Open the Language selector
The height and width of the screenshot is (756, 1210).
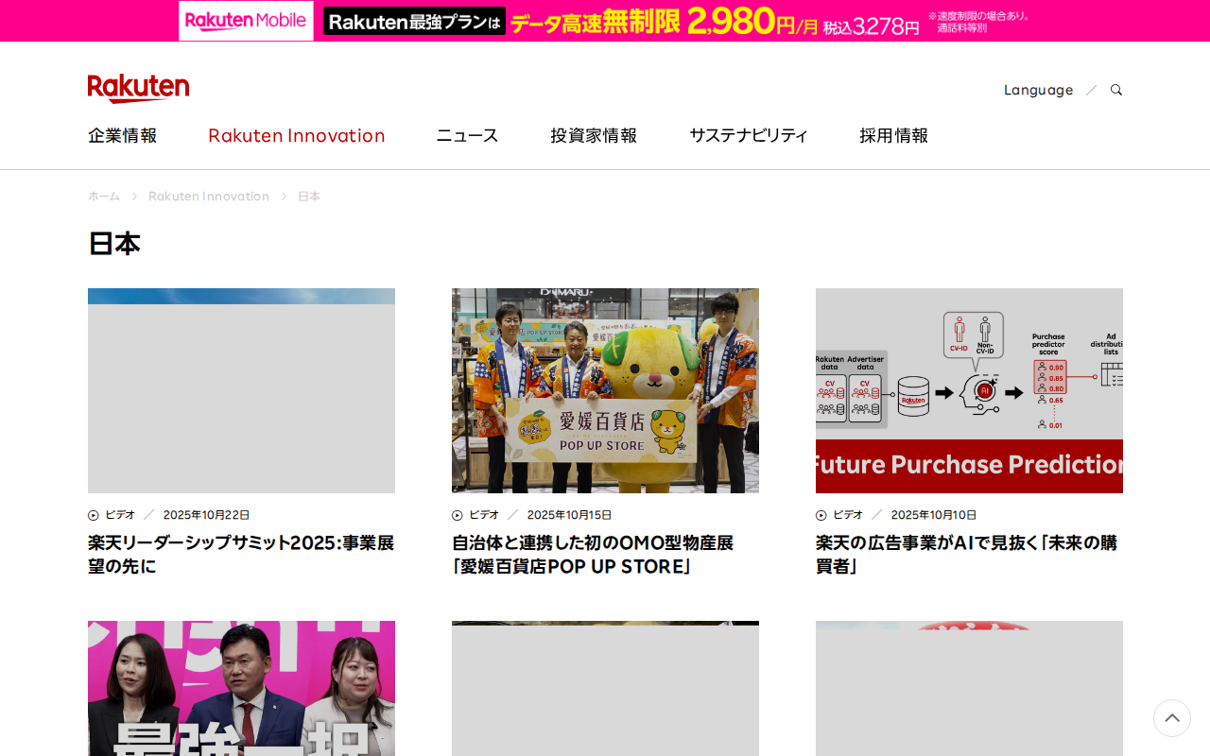1038,90
